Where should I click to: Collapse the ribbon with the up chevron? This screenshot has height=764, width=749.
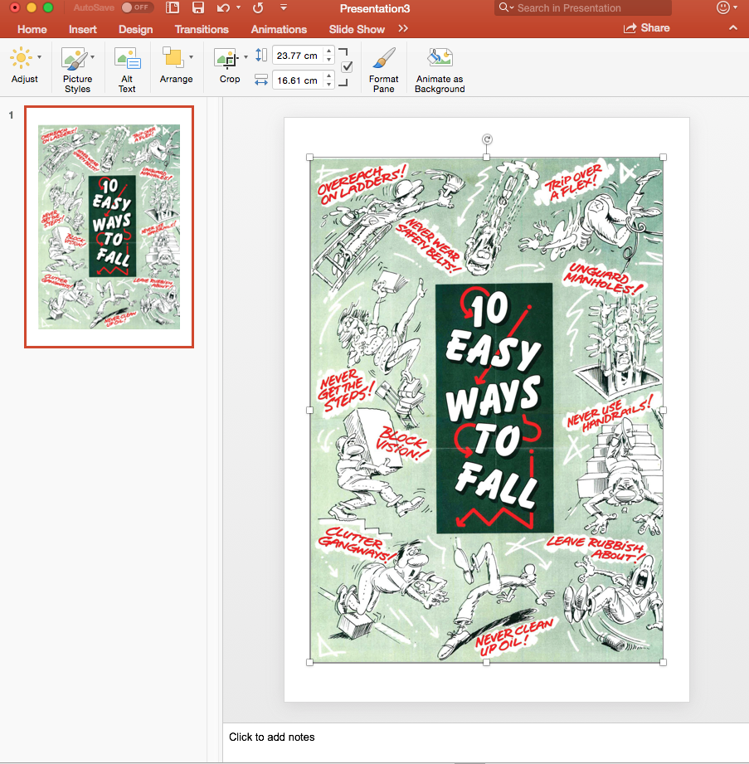click(x=733, y=28)
